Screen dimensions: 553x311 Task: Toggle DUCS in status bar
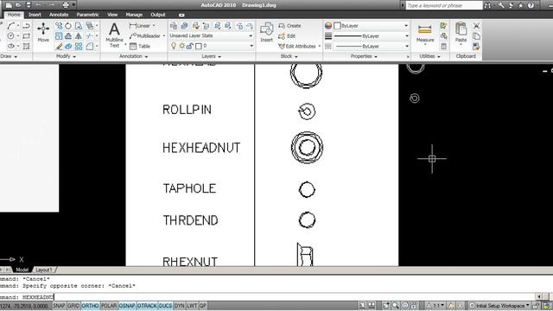(165, 306)
